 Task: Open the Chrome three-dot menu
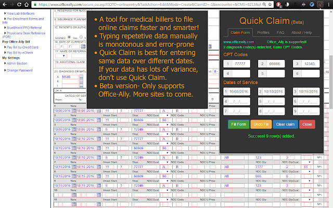point(329,4)
